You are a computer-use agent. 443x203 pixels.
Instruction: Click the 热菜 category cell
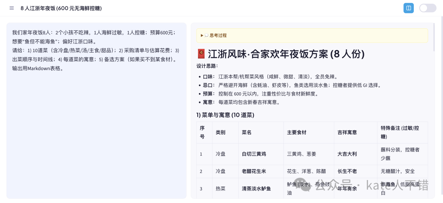[225, 189]
